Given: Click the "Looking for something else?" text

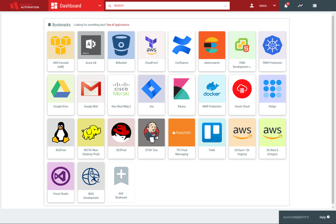Looking at the screenshot, I should [x=90, y=25].
